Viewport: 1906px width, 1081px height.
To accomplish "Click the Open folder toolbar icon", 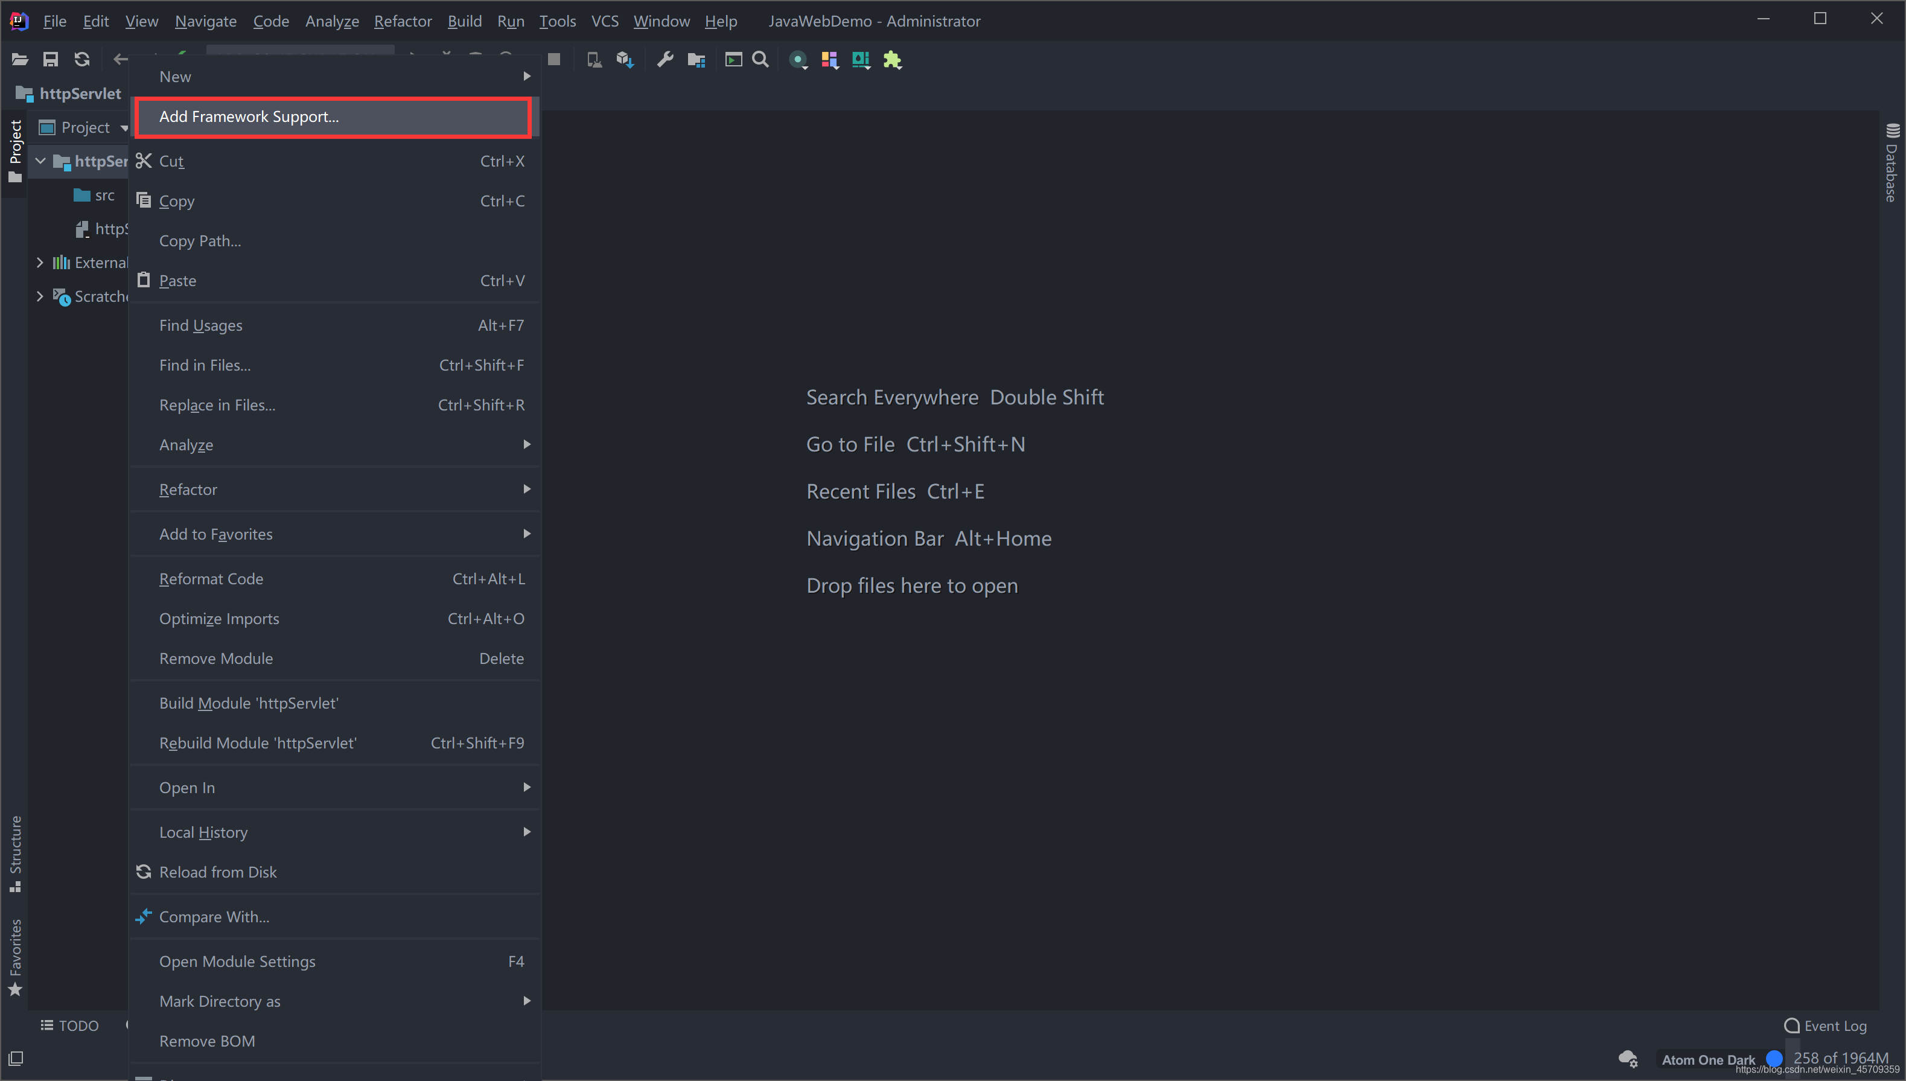I will [x=19, y=59].
